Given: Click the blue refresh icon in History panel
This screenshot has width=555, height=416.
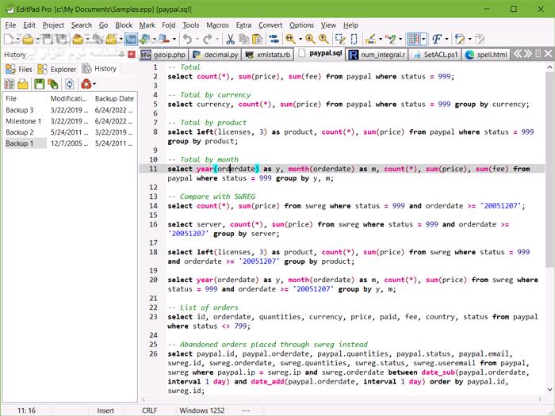Looking at the screenshot, I should [70, 84].
